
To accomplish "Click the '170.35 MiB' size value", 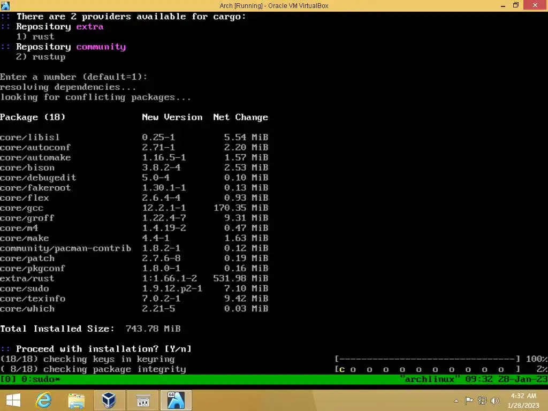I will pyautogui.click(x=240, y=208).
